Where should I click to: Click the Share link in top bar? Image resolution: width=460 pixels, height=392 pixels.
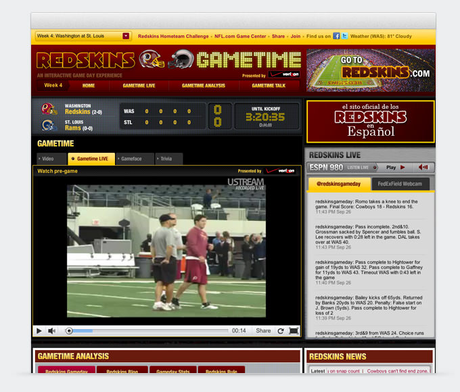coord(278,36)
